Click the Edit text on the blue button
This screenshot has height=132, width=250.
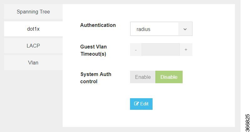(144, 104)
